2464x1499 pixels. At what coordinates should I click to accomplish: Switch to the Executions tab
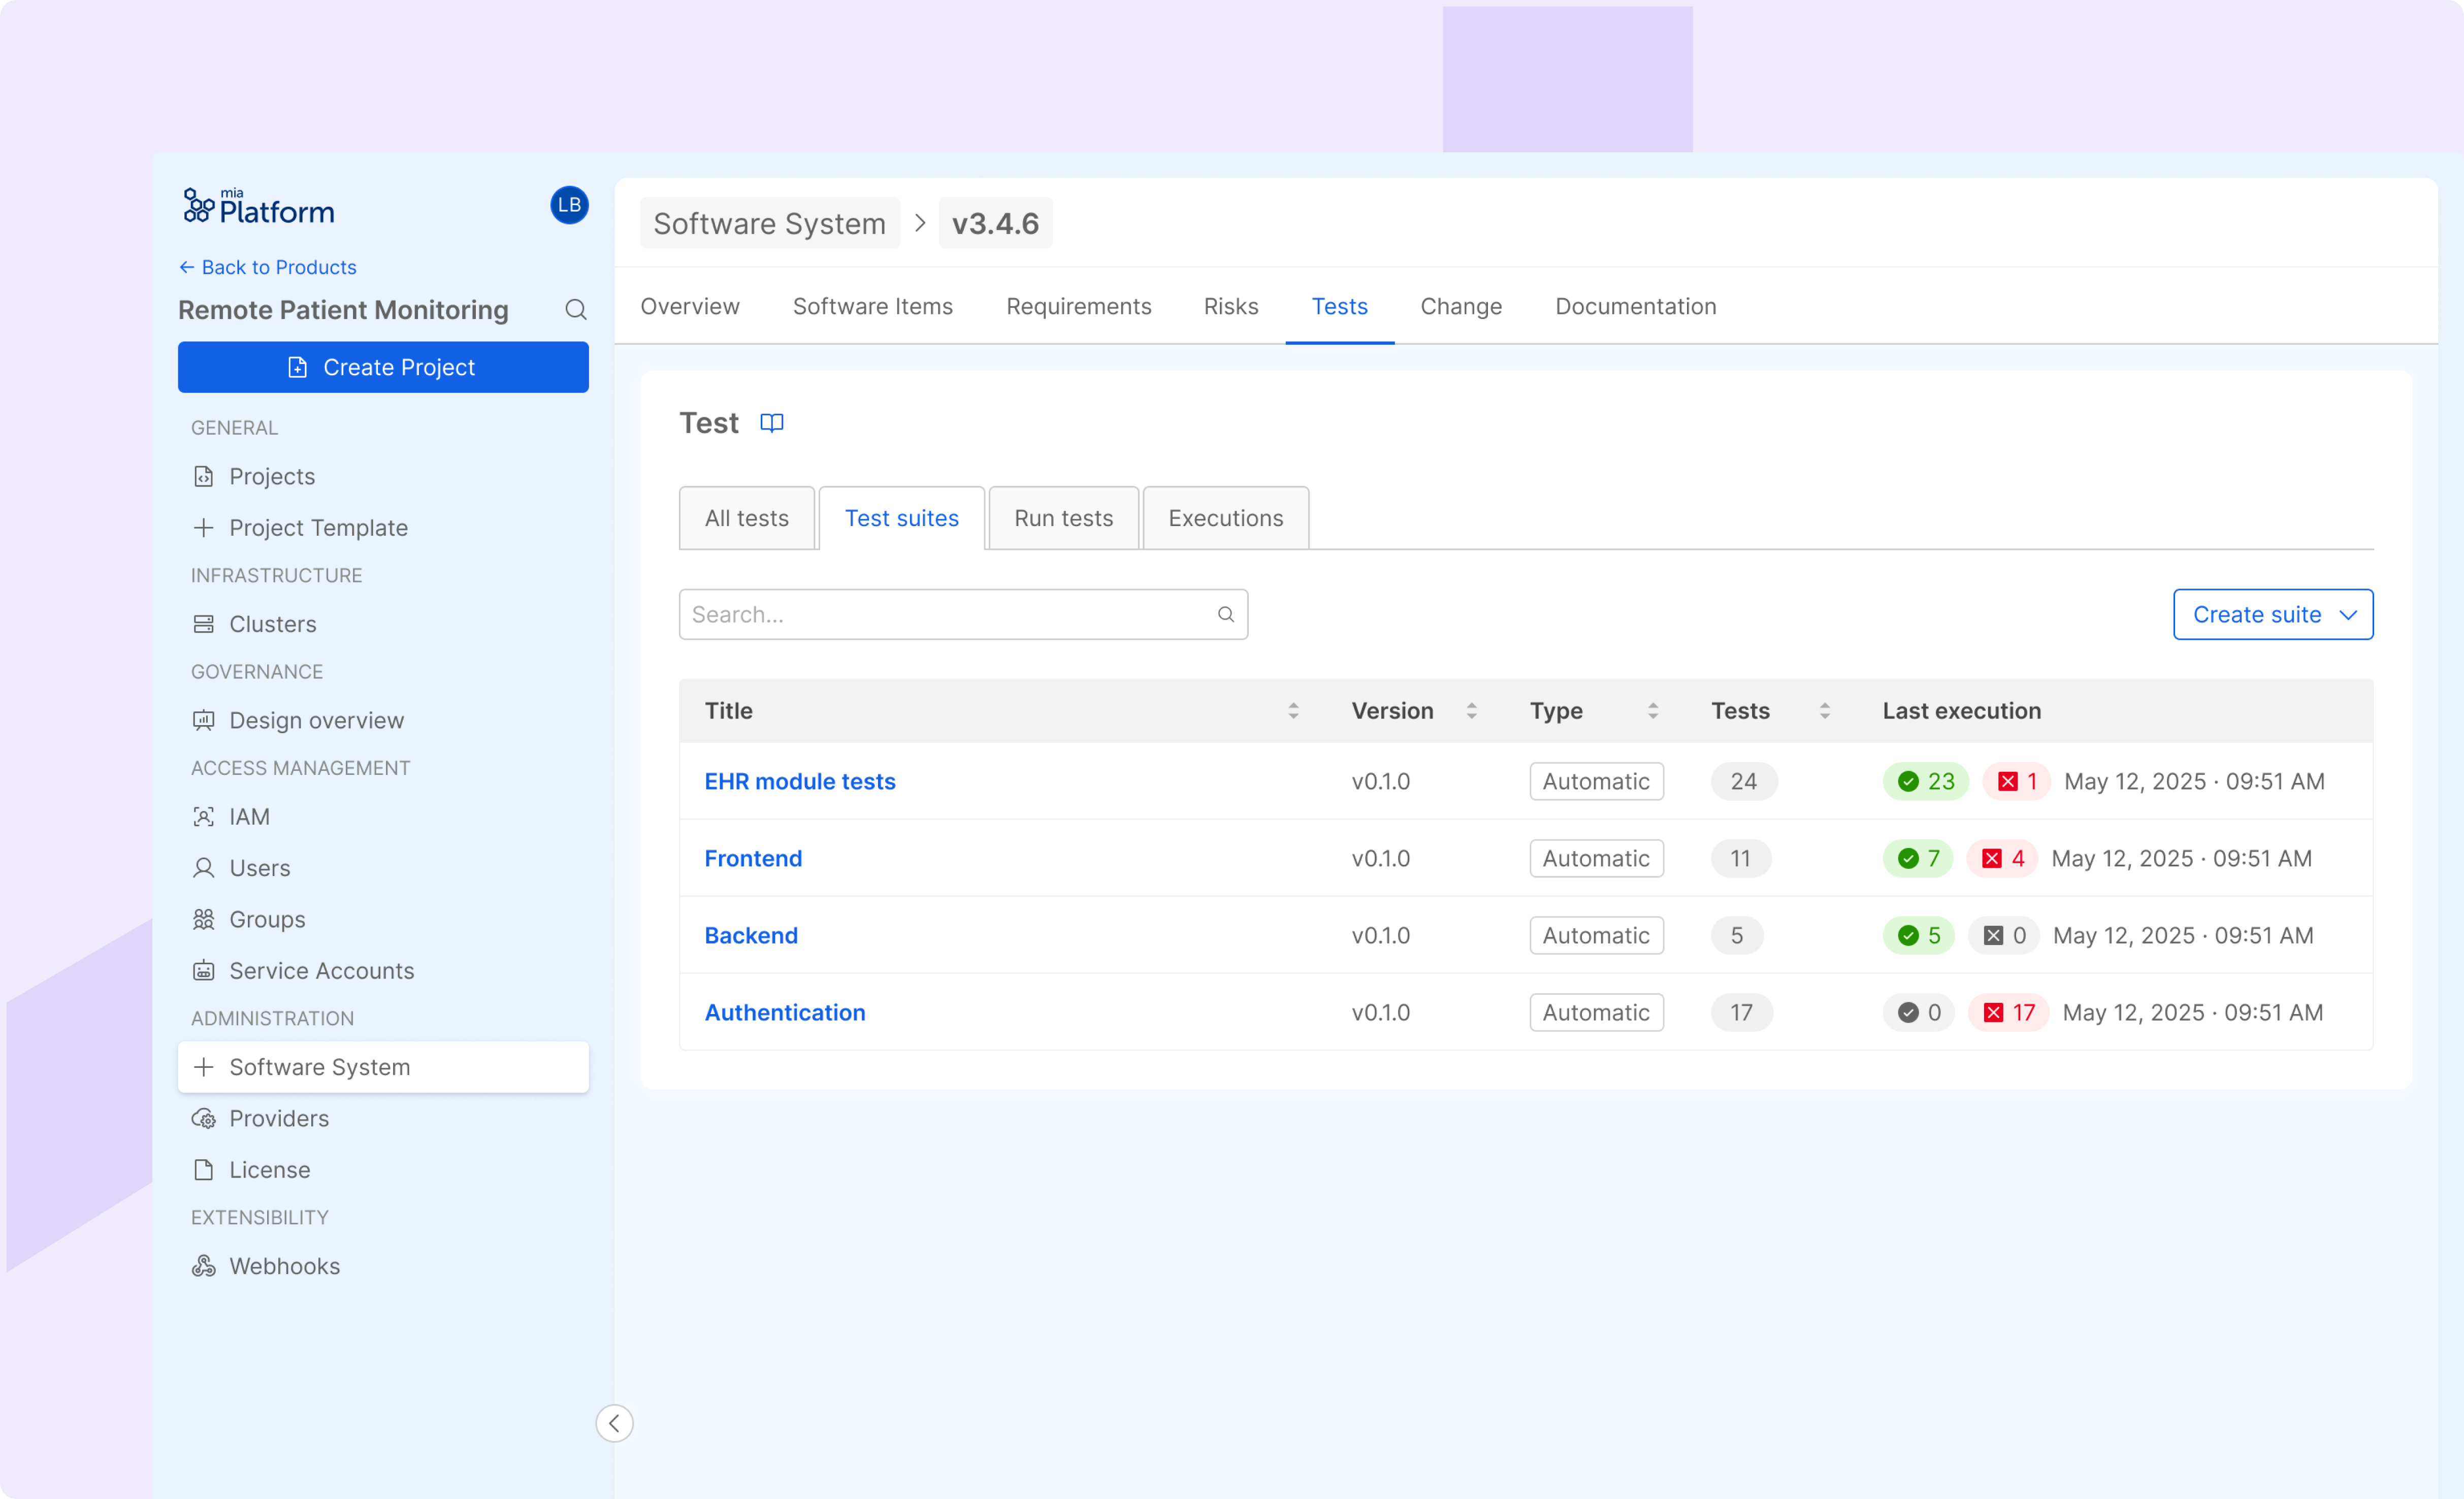click(x=1225, y=518)
